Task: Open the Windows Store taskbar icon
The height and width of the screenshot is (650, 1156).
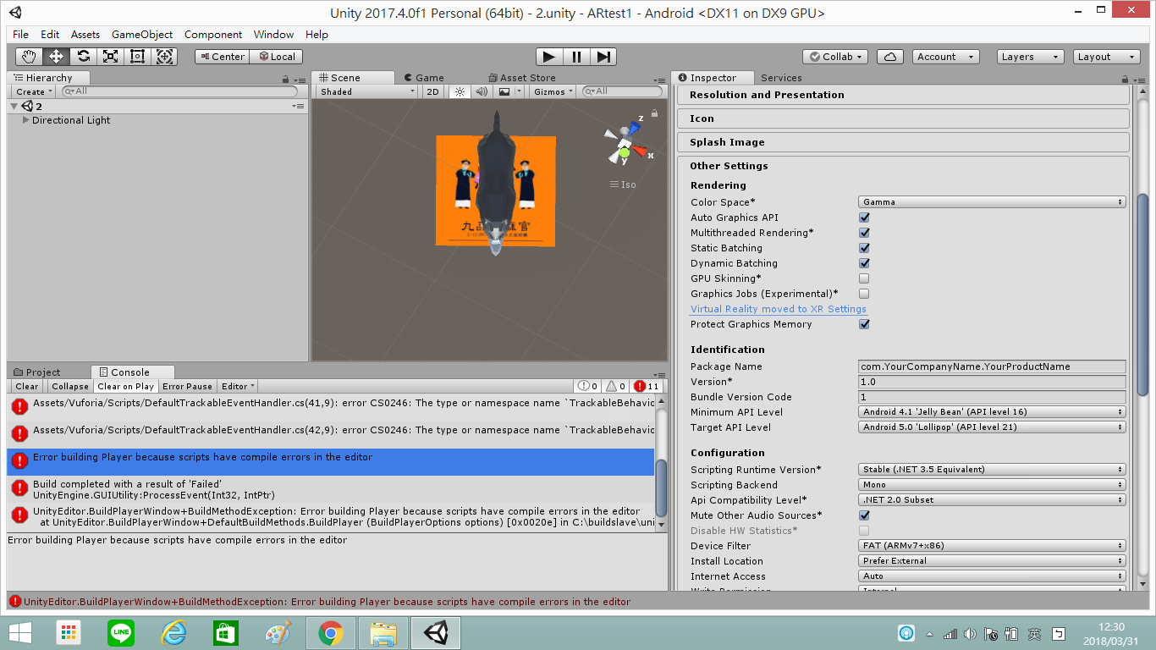Action: pos(225,633)
